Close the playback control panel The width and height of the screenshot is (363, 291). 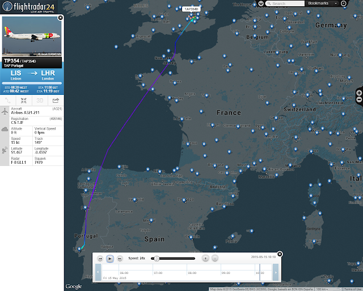click(280, 254)
